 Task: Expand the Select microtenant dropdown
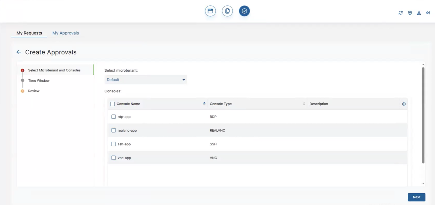point(145,80)
